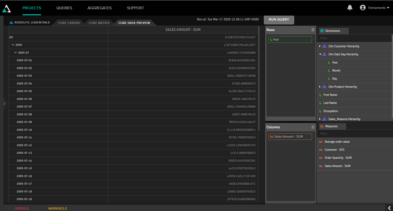The width and height of the screenshot is (393, 211).
Task: Click the AtScale logo icon
Action: tap(6, 8)
